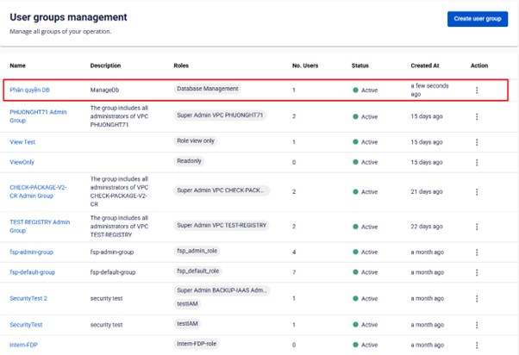
Task: Open action menu for TEST-REGISTRY Admin Group
Action: click(x=477, y=227)
